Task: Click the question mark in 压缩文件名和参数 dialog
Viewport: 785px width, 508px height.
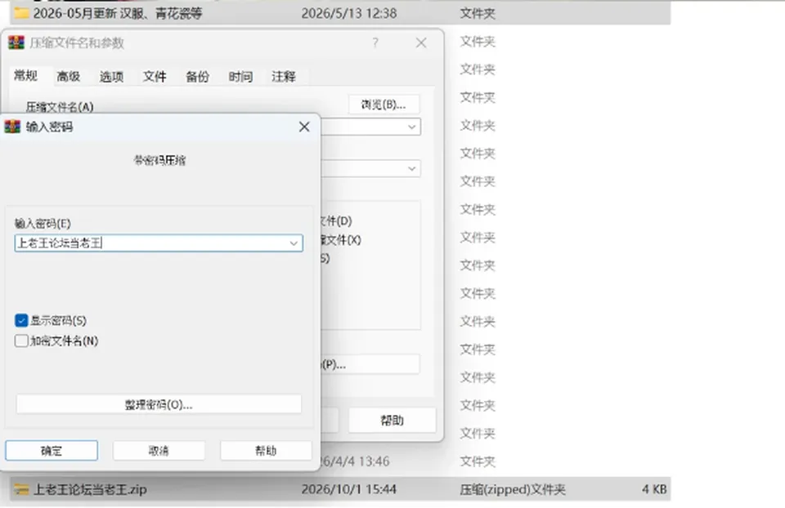Action: pyautogui.click(x=375, y=43)
